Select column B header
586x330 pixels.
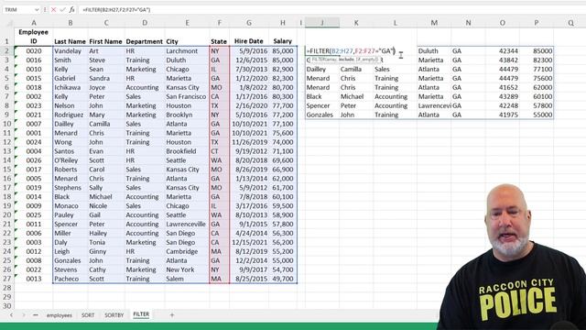click(71, 23)
